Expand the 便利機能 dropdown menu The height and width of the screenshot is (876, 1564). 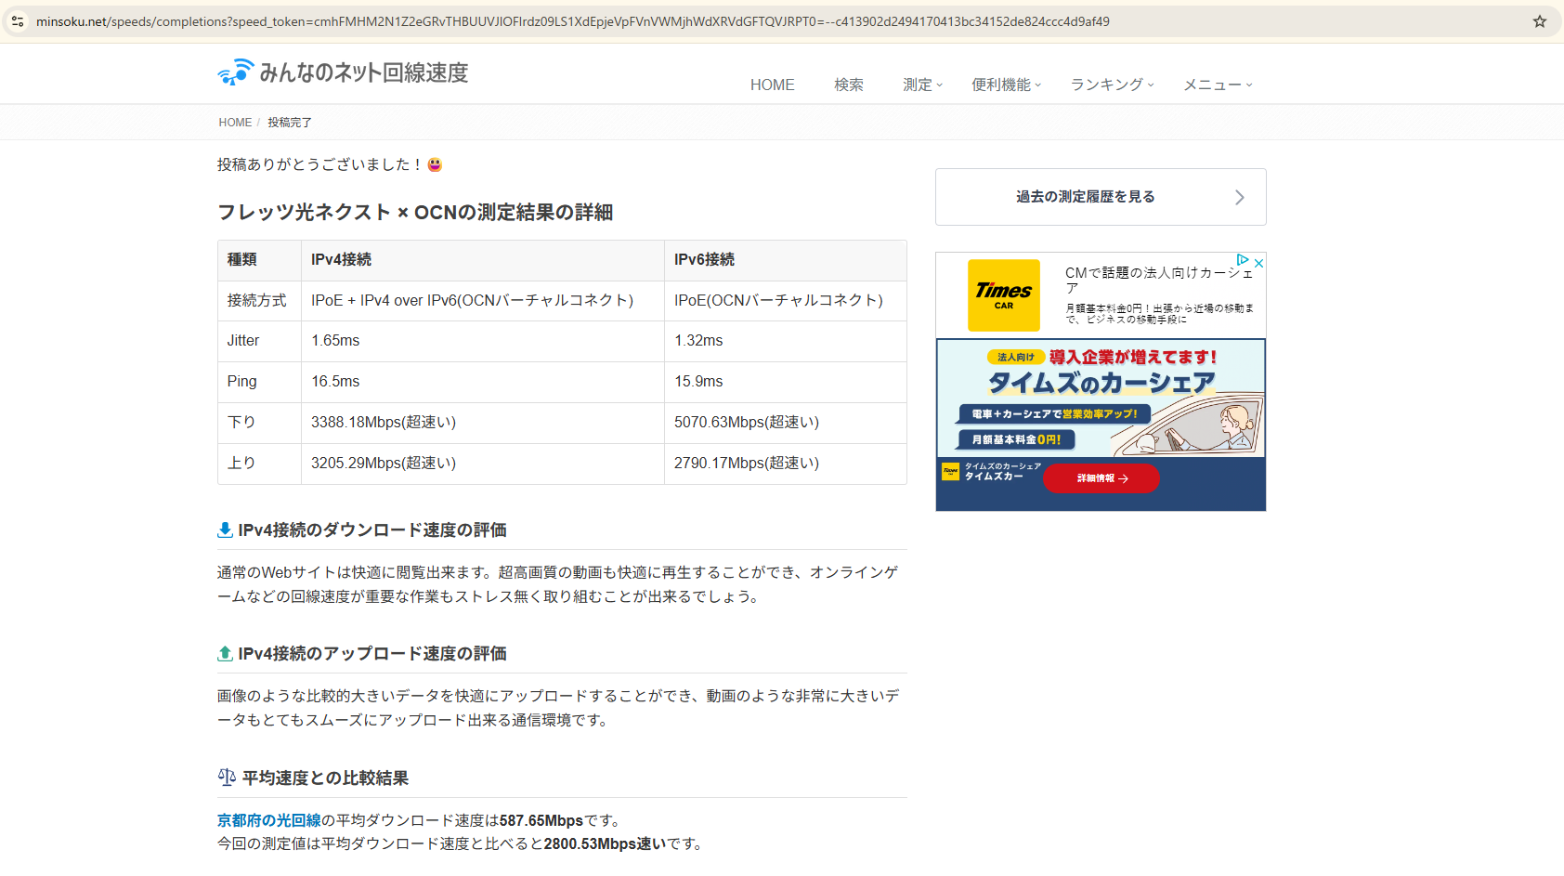point(1006,85)
